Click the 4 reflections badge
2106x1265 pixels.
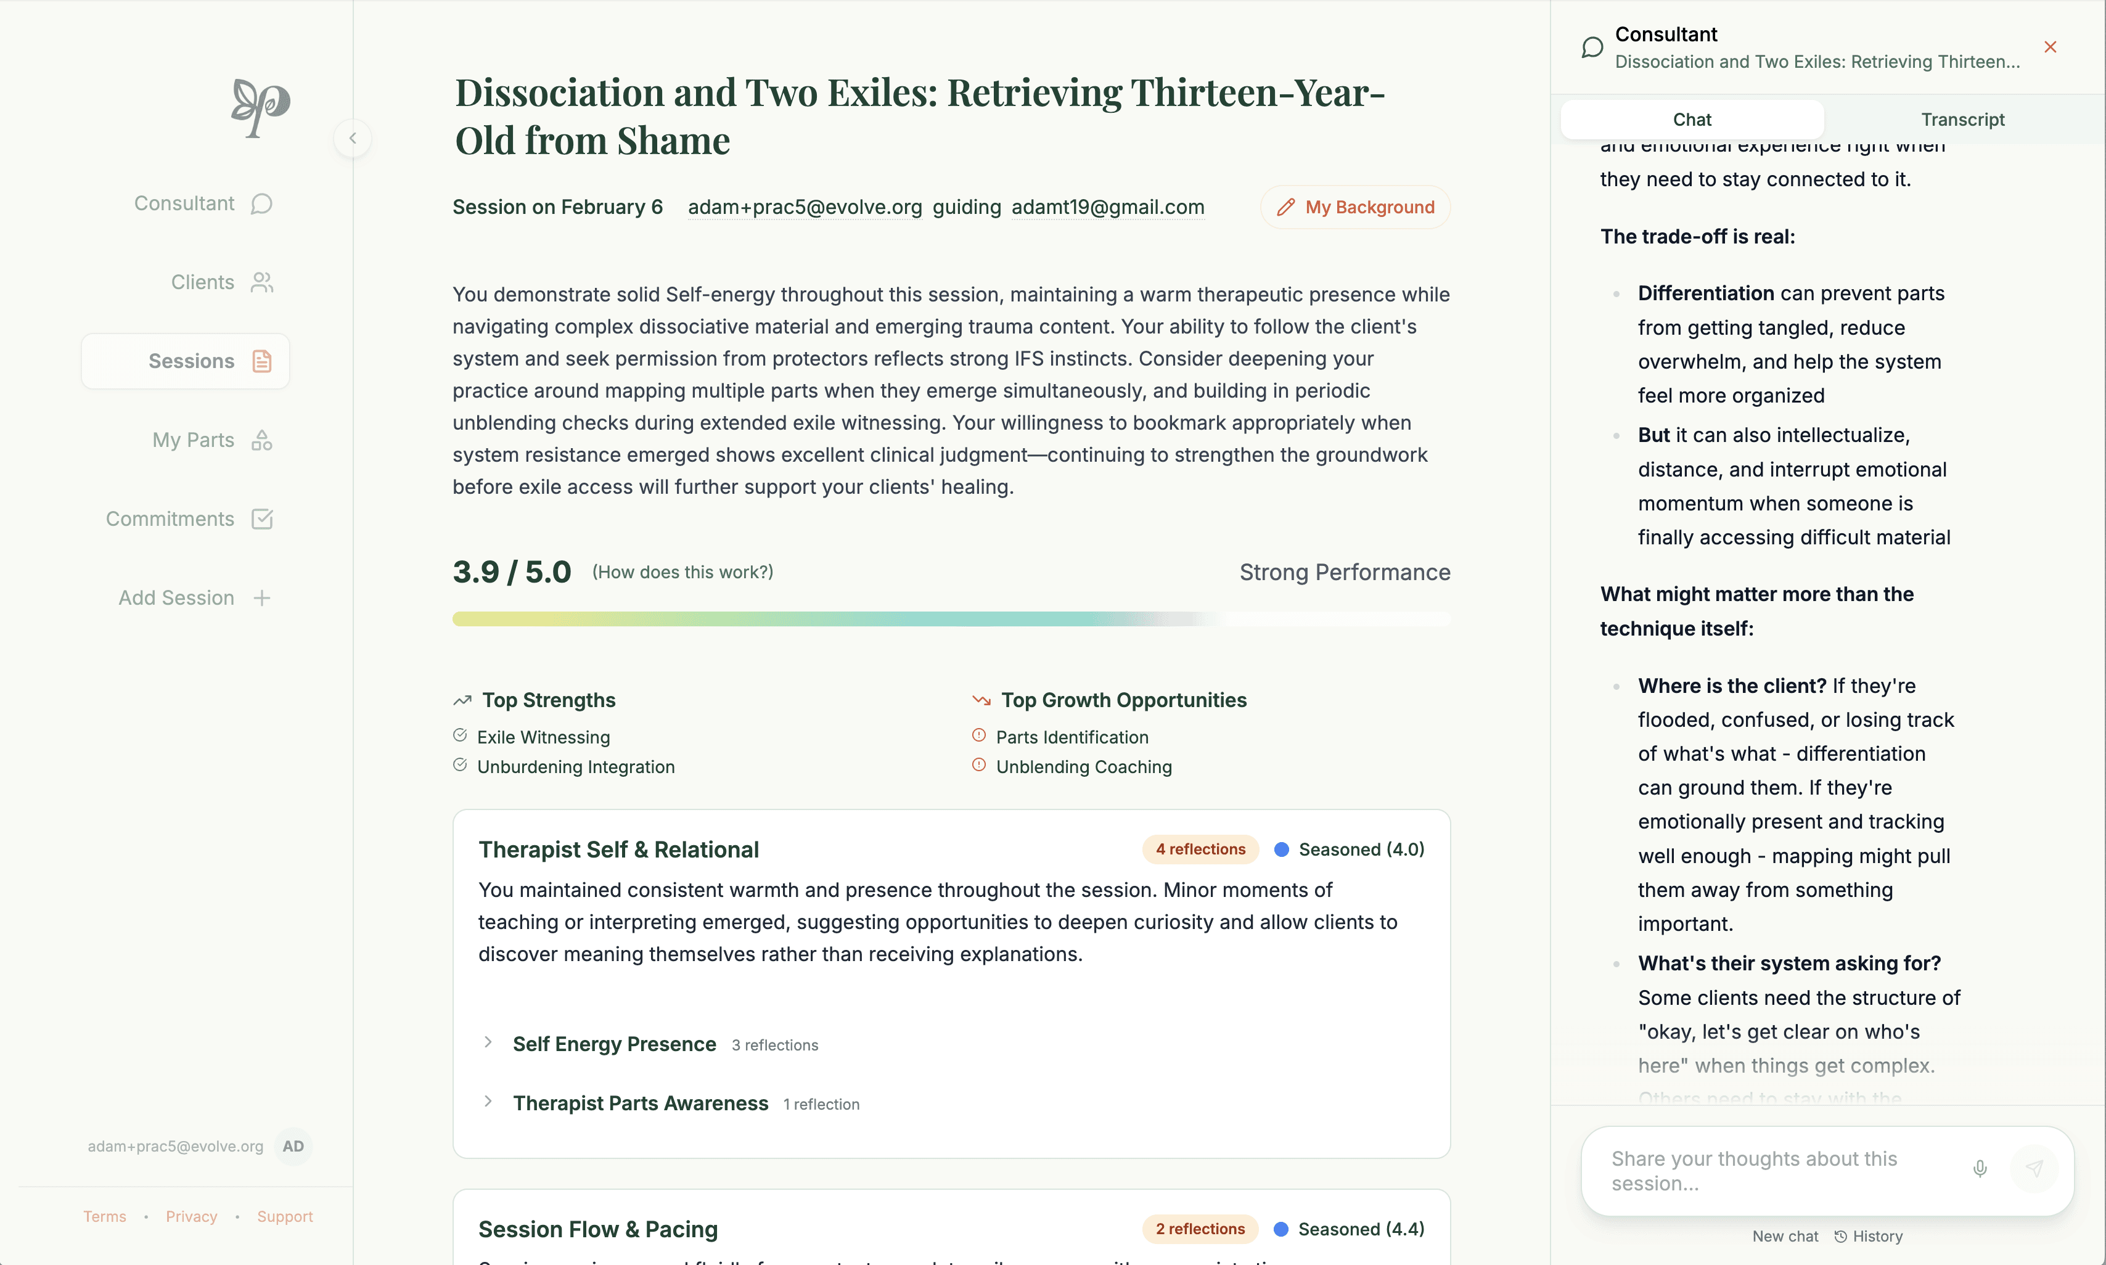point(1200,850)
